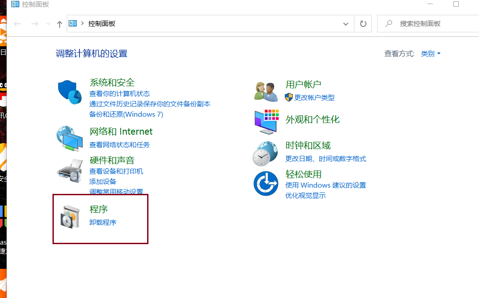Click the UAC shield beside 更改帐户类型

(x=289, y=97)
